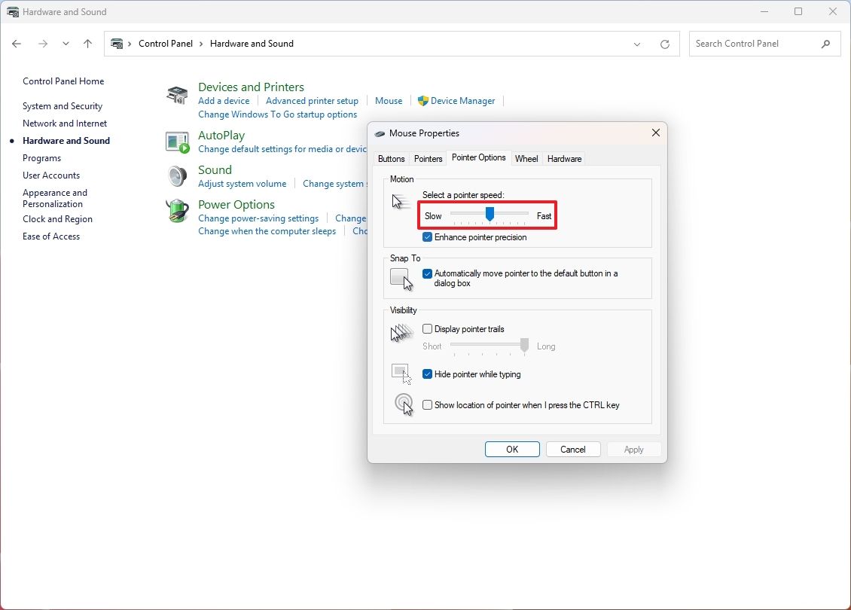This screenshot has height=610, width=851.
Task: Open Devices and Printers via its printer icon
Action: click(176, 95)
